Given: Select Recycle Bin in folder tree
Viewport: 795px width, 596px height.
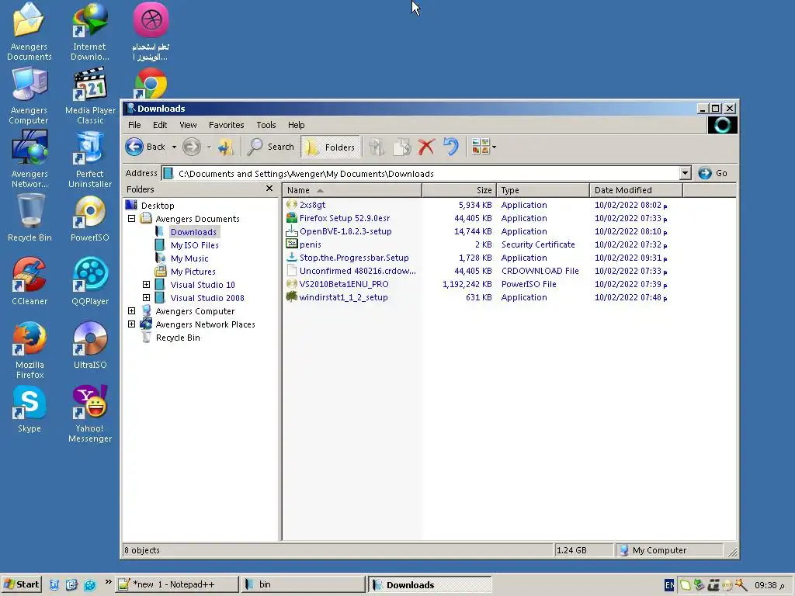Looking at the screenshot, I should click(178, 338).
